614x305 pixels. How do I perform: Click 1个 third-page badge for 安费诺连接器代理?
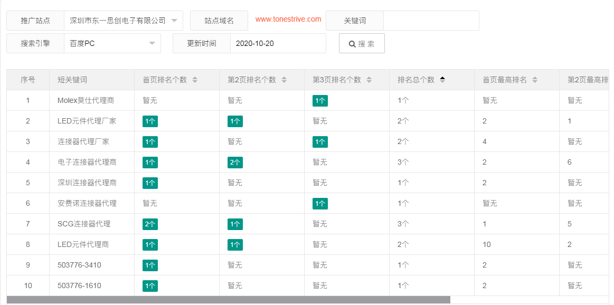point(320,203)
